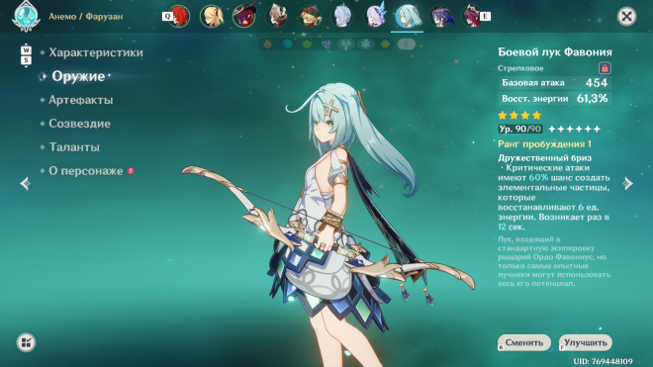Go to previous character with left arrow
Screen dimensions: 653x367
click(x=25, y=183)
